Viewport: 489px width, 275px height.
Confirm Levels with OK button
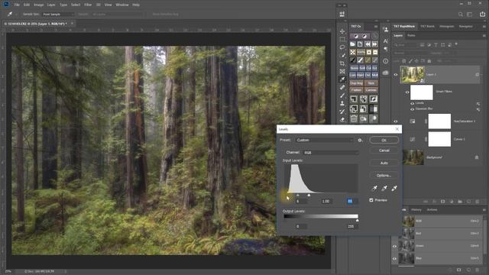[384, 141]
